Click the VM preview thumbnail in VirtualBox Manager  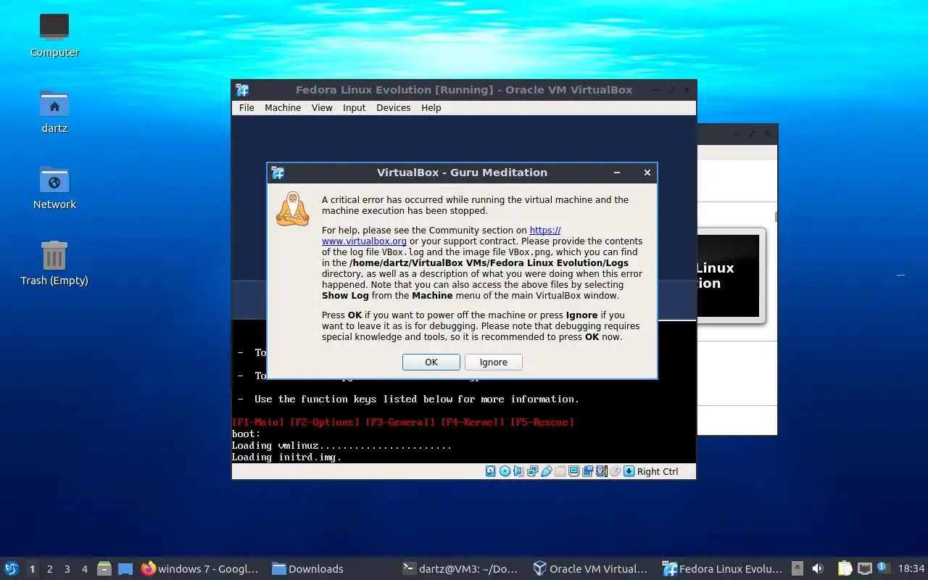tap(731, 275)
